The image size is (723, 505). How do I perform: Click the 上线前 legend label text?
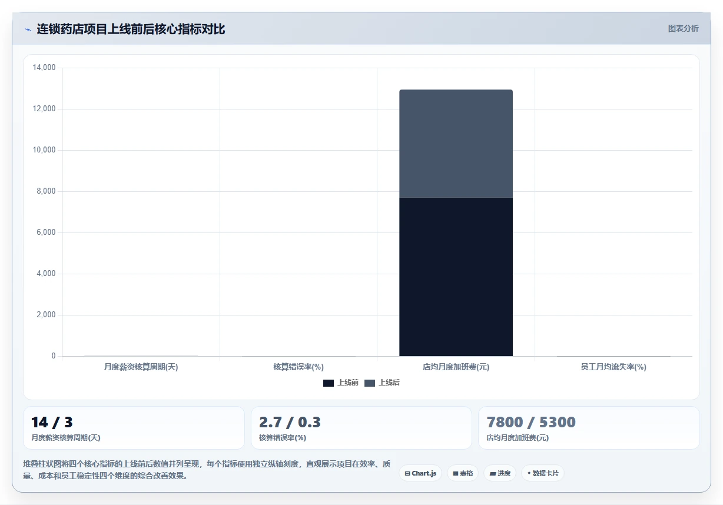coord(348,383)
